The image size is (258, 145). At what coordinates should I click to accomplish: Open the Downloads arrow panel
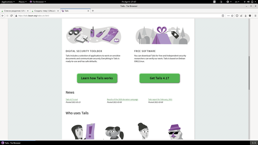[x=245, y=15]
